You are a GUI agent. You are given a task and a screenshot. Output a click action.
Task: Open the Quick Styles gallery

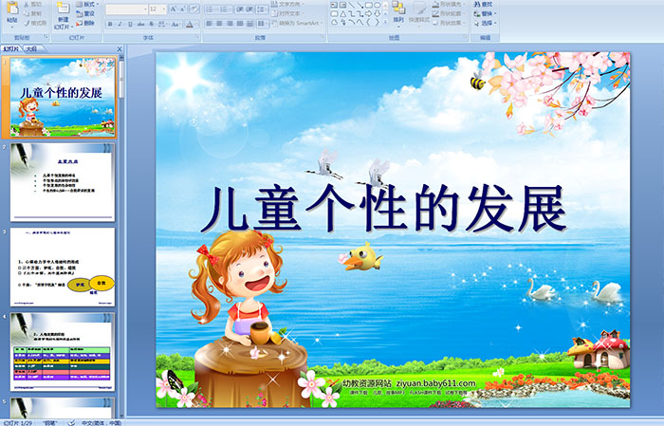pyautogui.click(x=419, y=13)
